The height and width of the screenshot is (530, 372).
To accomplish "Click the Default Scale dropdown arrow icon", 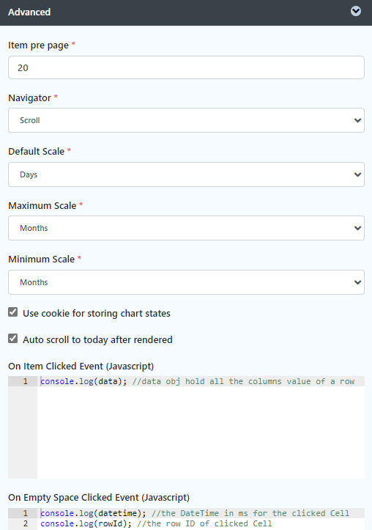I will tap(357, 174).
